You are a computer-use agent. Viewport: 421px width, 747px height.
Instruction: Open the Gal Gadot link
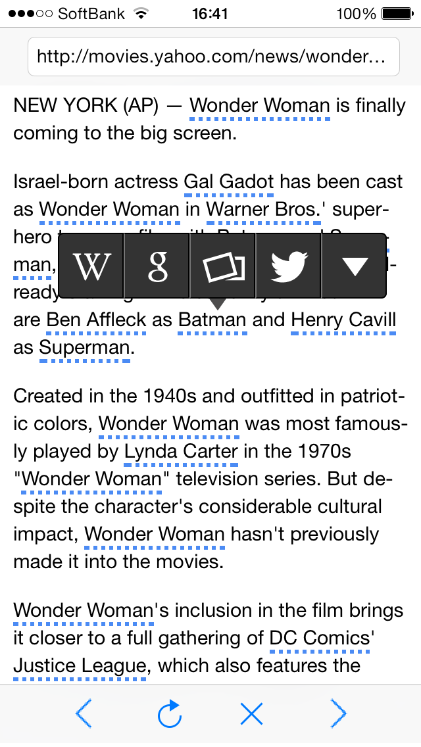pos(228,182)
